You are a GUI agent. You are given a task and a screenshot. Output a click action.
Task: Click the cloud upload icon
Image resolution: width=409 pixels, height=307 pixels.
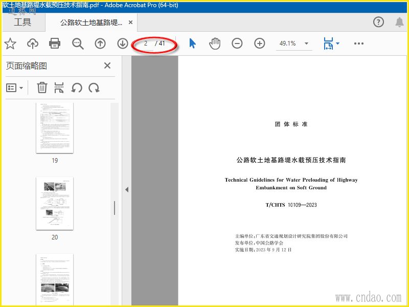[x=33, y=43]
